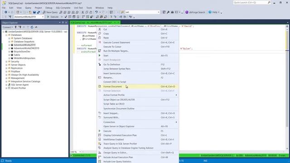Click the AdventureWorks2019 database icon in tree
Screen dimensions: 290x163
12,45
